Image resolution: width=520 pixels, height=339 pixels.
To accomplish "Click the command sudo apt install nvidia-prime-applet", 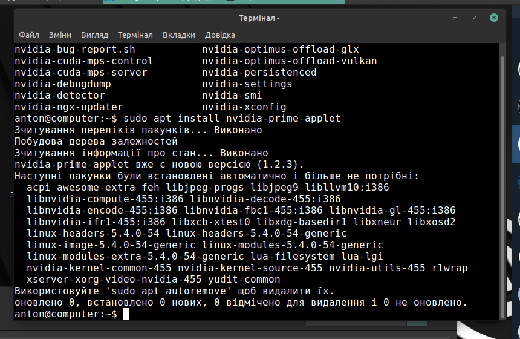I will point(232,119).
